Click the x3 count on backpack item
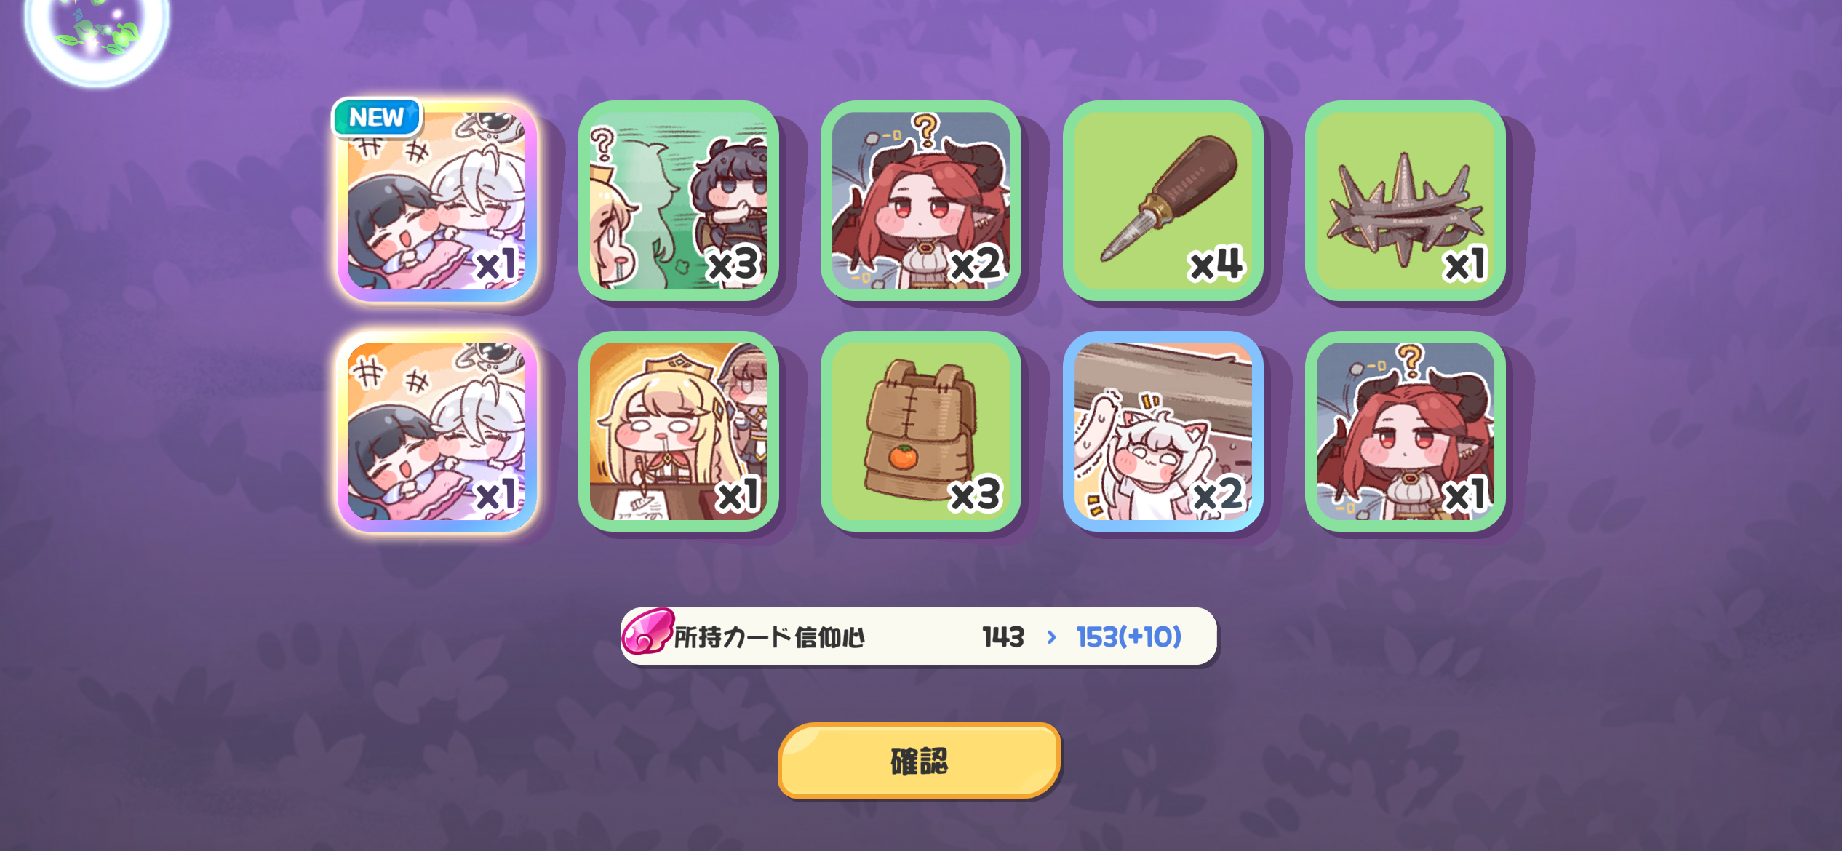Screen dimensions: 1842x851 pyautogui.click(x=976, y=495)
